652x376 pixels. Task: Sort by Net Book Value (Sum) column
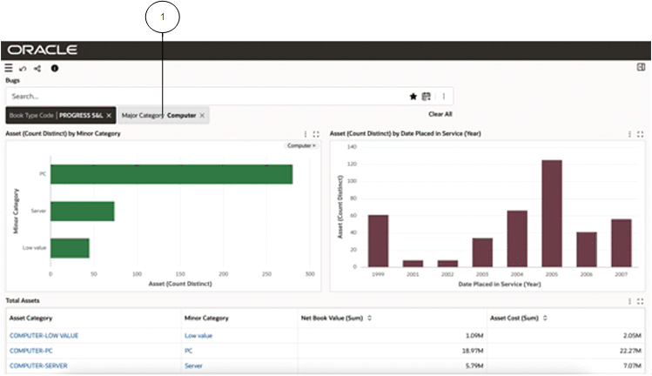coord(369,319)
